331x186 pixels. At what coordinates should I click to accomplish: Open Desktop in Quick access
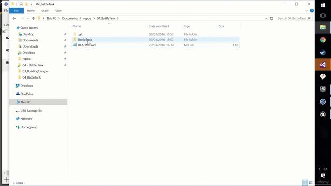click(28, 34)
